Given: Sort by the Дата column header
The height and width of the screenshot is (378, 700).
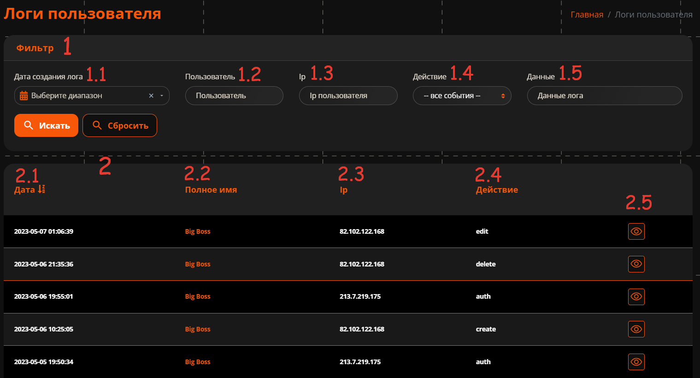Looking at the screenshot, I should click(24, 189).
